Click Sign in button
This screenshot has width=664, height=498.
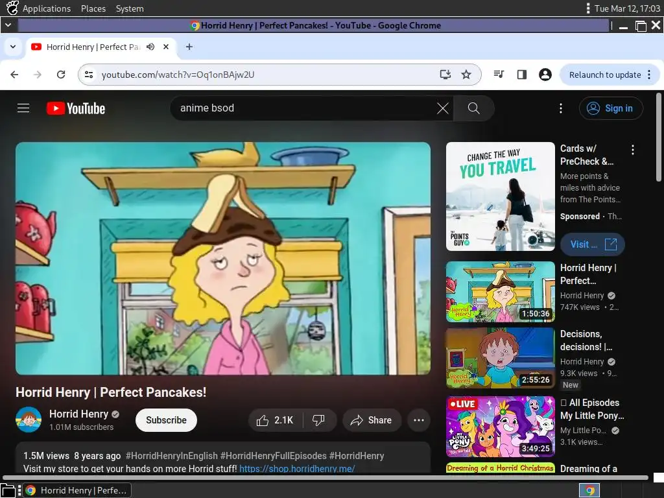[611, 108]
